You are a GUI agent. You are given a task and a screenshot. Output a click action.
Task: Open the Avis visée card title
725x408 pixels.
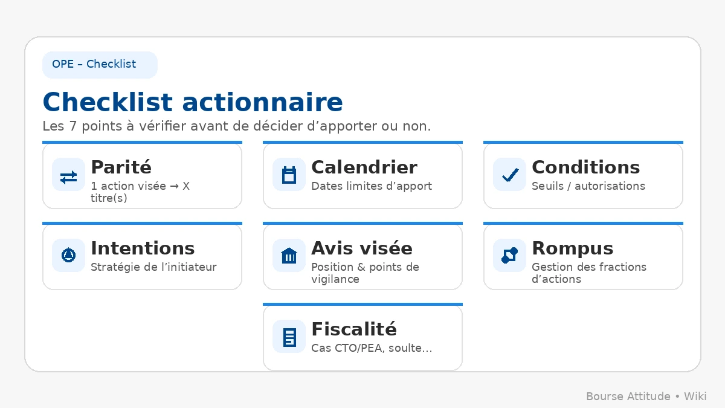(361, 248)
